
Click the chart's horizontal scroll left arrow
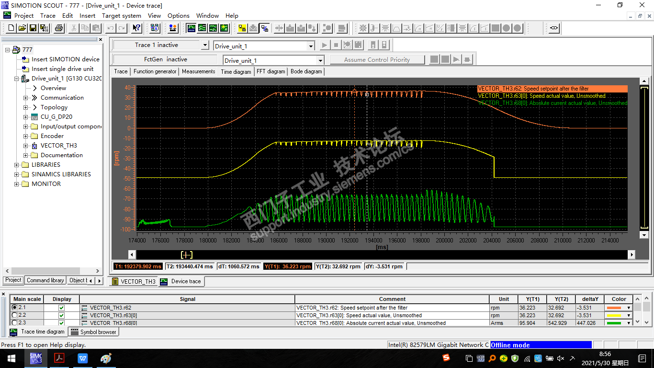point(133,255)
